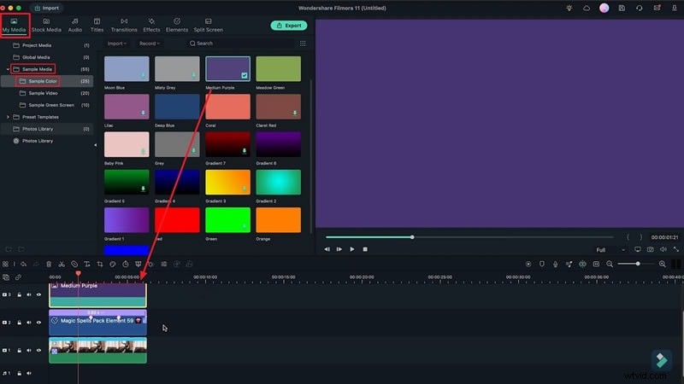Viewport: 684px width, 384px height.
Task: Click the Voiceover microphone icon
Action: (x=555, y=265)
